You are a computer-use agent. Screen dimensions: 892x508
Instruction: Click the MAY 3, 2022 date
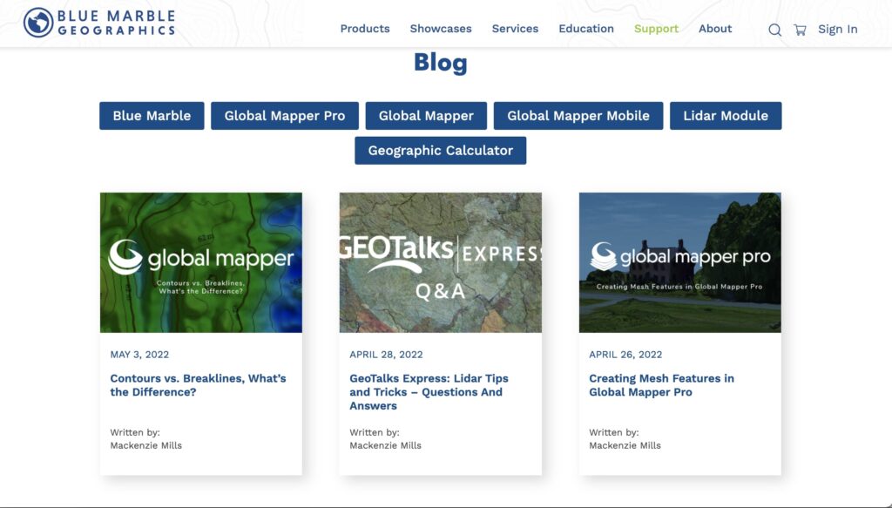point(139,355)
